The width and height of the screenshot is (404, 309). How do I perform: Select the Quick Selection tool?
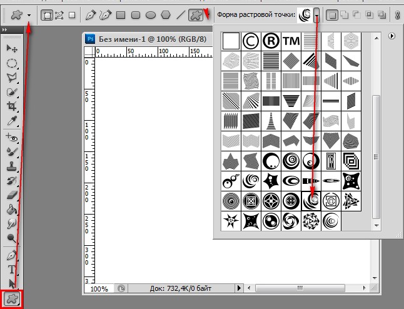(x=12, y=92)
